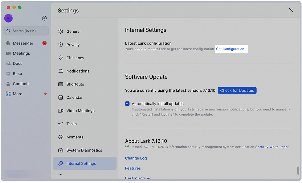This screenshot has height=183, width=302.
Task: Click the Efficiency light bulb icon
Action: click(x=60, y=58)
